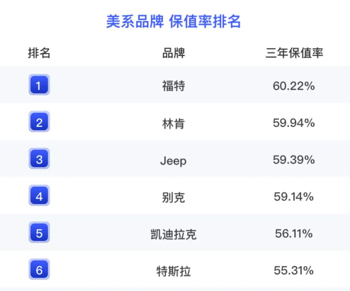Click the 三年保值率 column header
Image resolution: width=350 pixels, height=291 pixels.
click(x=294, y=53)
